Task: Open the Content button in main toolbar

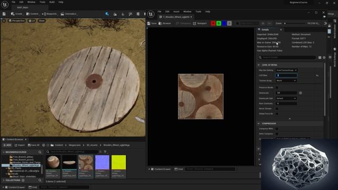Action: (x=32, y=14)
